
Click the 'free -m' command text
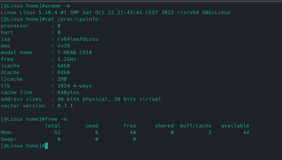pyautogui.click(x=57, y=119)
